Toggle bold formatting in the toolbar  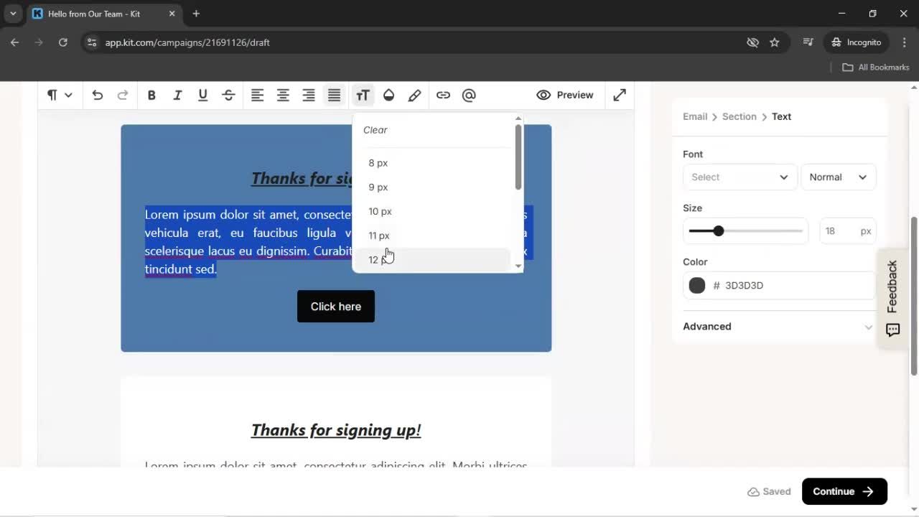click(x=151, y=95)
